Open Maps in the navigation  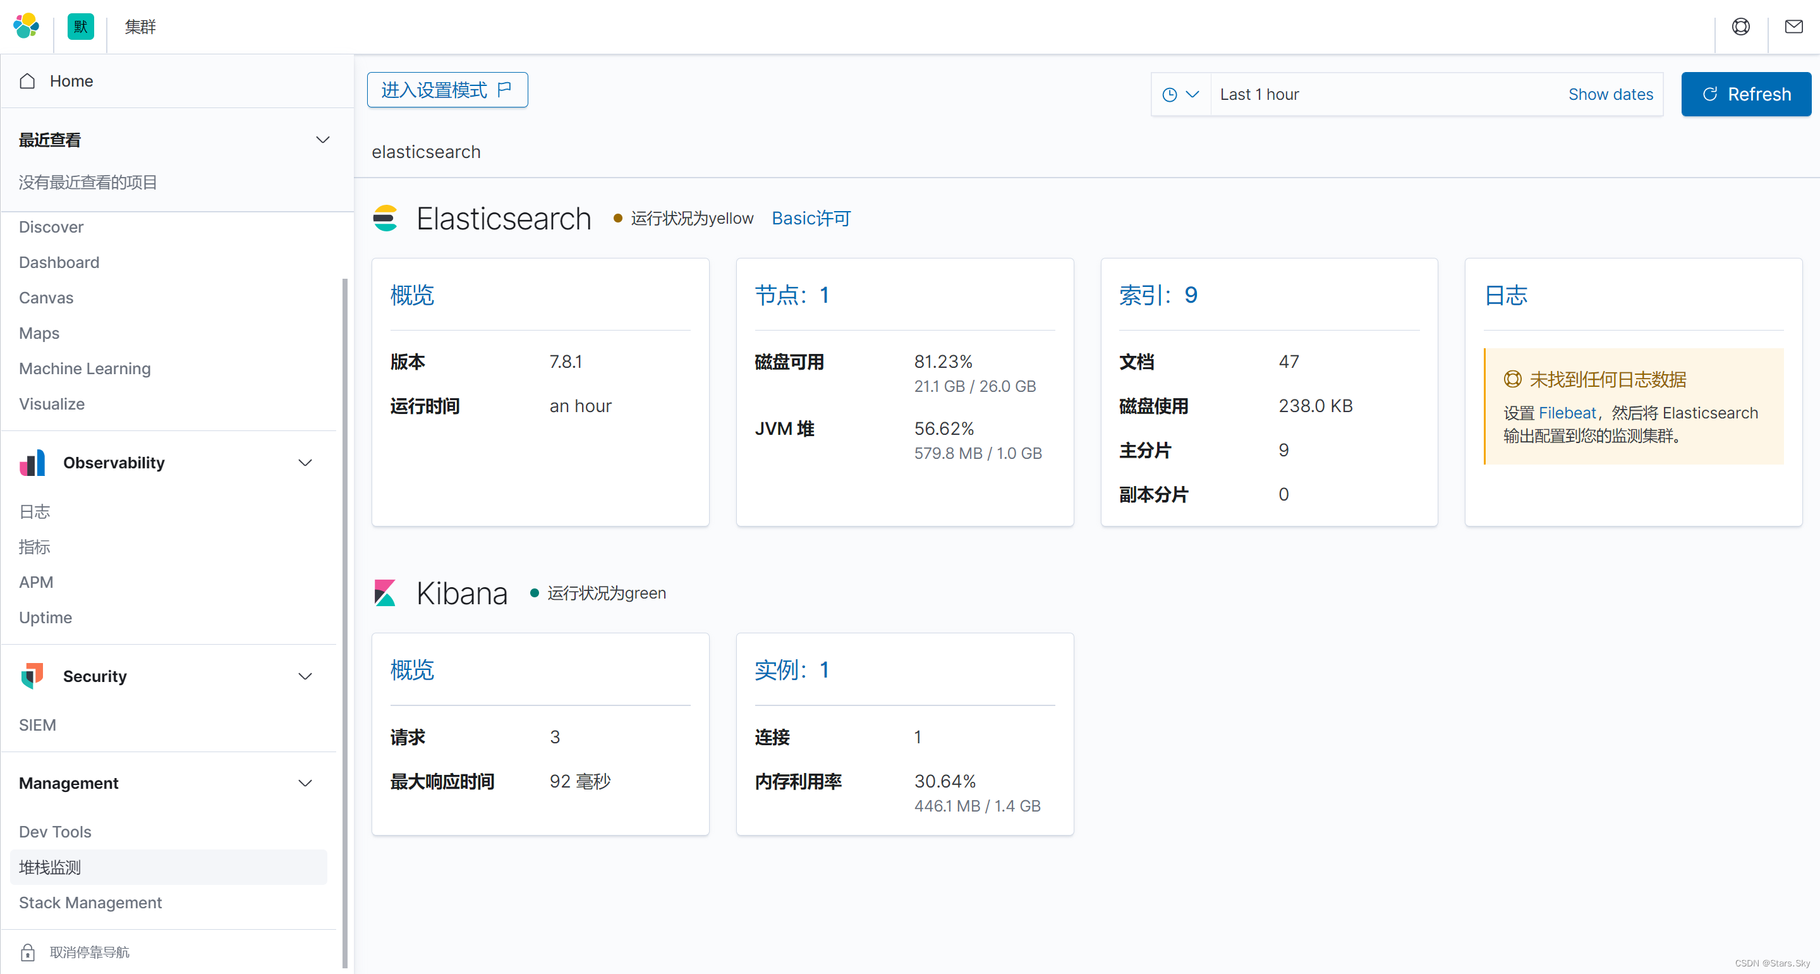[x=39, y=333]
